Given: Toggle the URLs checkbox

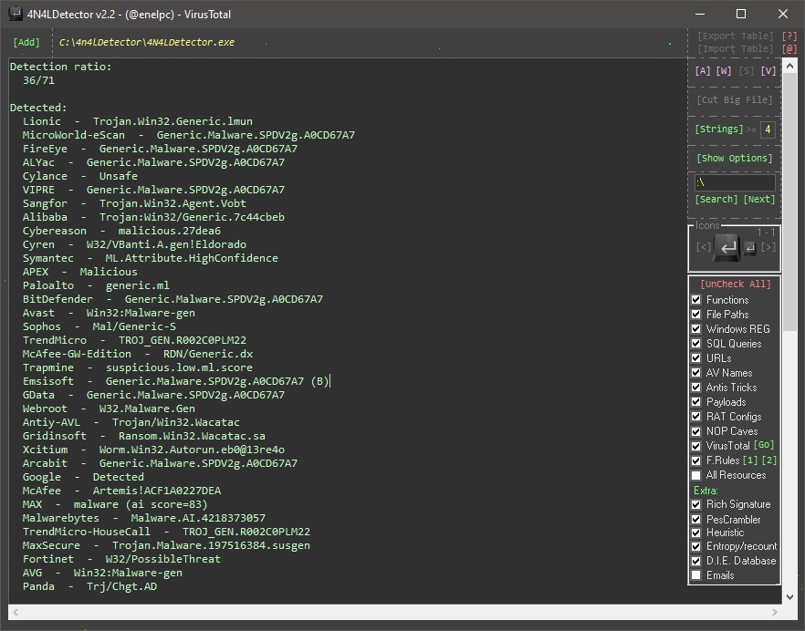Looking at the screenshot, I should (x=696, y=358).
